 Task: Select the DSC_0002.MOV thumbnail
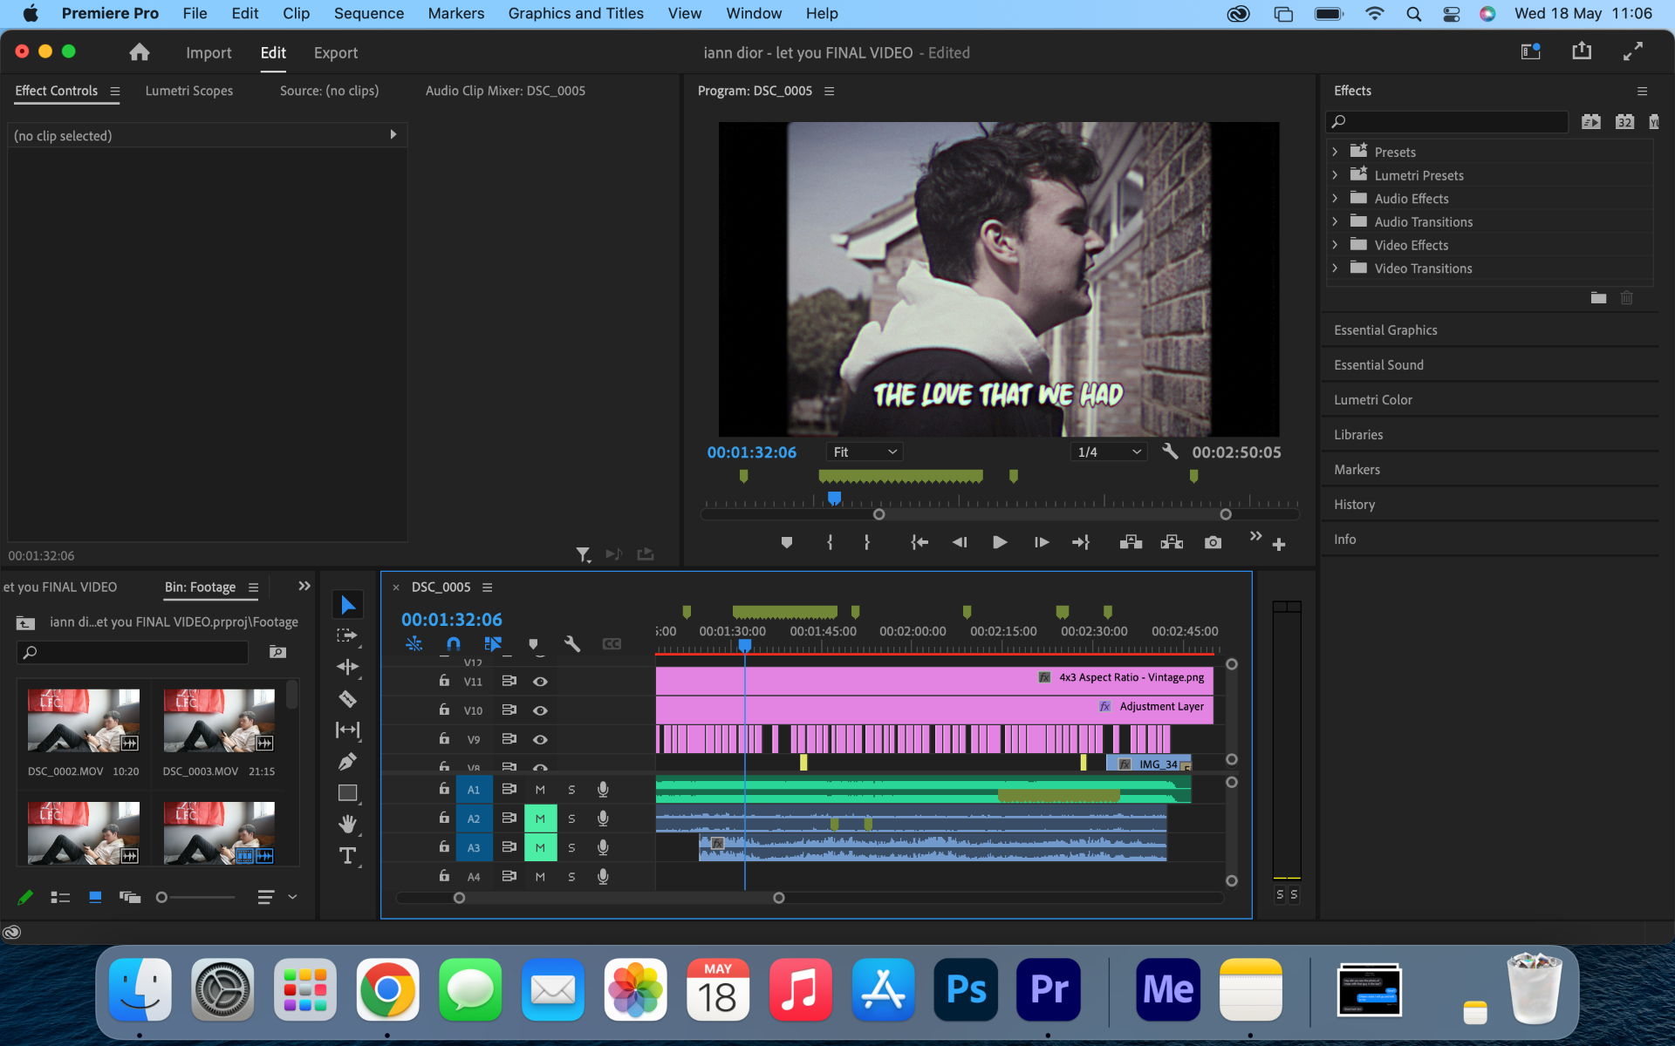point(84,722)
